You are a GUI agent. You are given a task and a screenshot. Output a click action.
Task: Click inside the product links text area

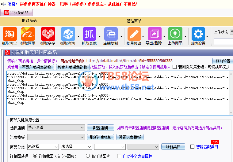117,93
